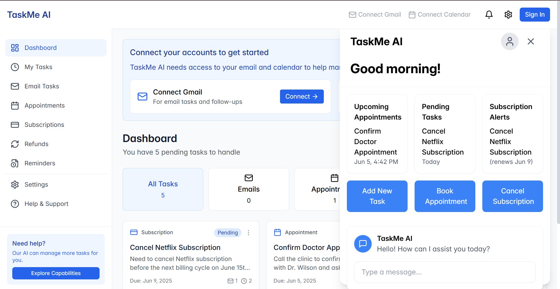
Task: Click 'Hello! How can I assist you today?' message
Action: 433,249
